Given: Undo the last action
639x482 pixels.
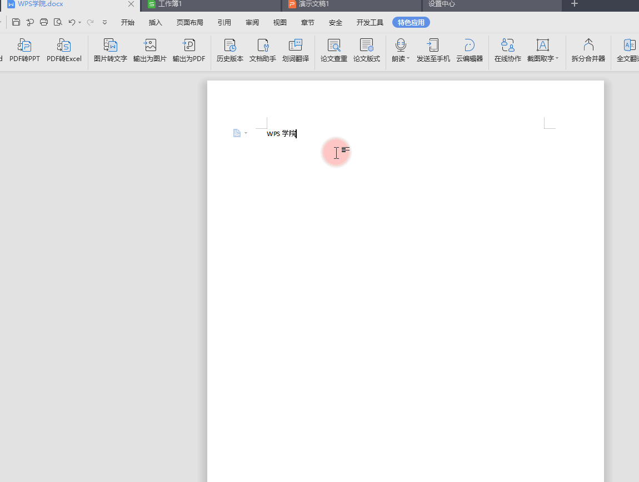Looking at the screenshot, I should (72, 22).
